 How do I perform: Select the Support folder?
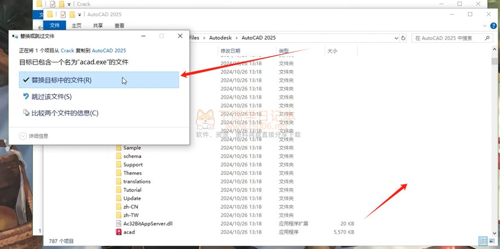tap(133, 165)
